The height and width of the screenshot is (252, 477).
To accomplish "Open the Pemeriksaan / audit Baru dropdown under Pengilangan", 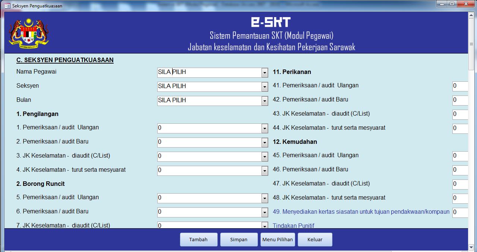I will [x=264, y=142].
